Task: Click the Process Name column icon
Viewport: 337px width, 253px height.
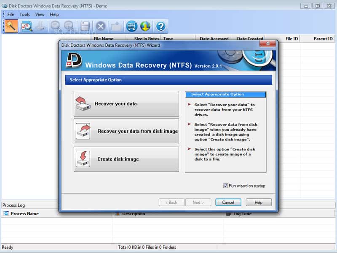Action: 6,213
